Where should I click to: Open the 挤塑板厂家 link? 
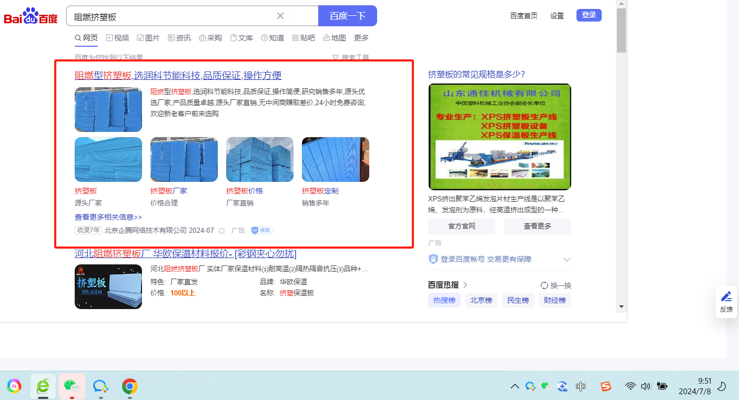169,191
